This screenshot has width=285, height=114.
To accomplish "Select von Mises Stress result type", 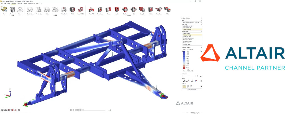I will (192, 41).
